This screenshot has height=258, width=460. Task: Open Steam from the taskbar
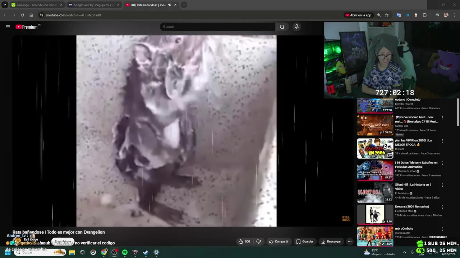[x=146, y=252]
